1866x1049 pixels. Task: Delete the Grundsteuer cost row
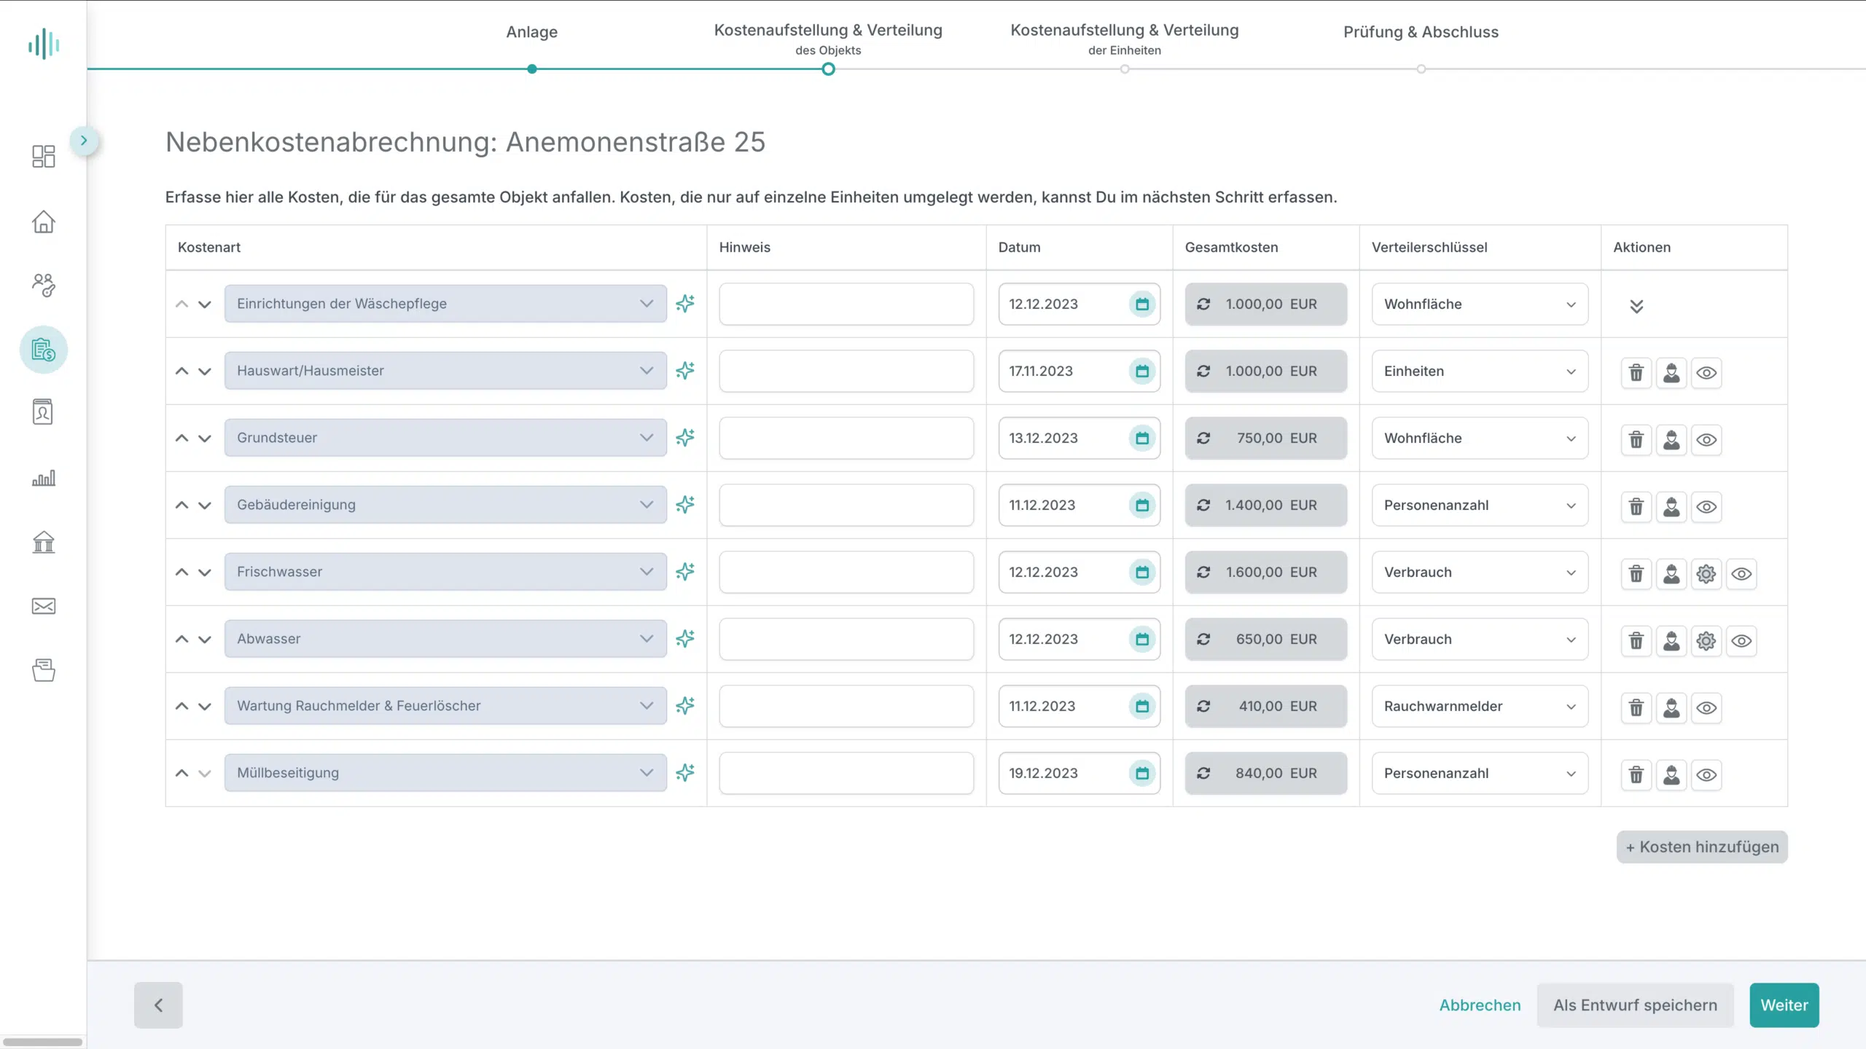click(1636, 439)
